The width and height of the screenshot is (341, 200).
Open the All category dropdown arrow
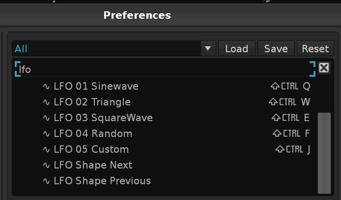click(x=208, y=48)
